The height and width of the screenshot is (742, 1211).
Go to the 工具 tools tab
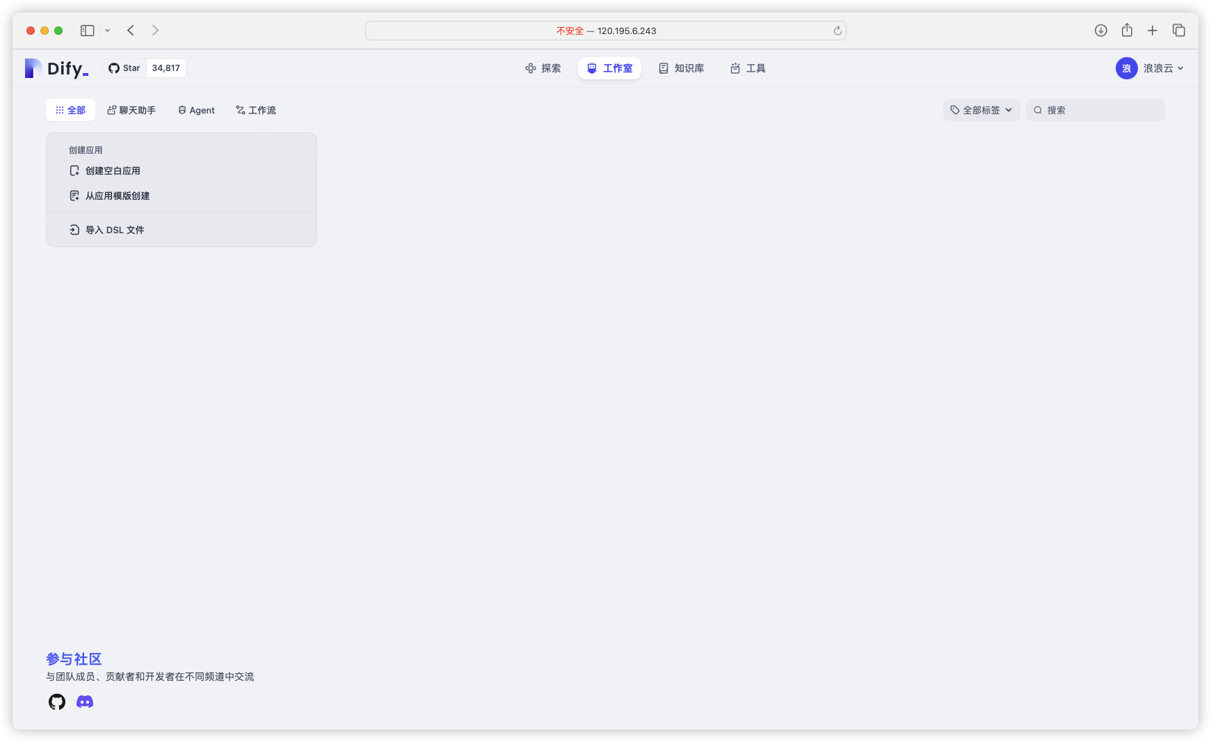click(x=748, y=68)
